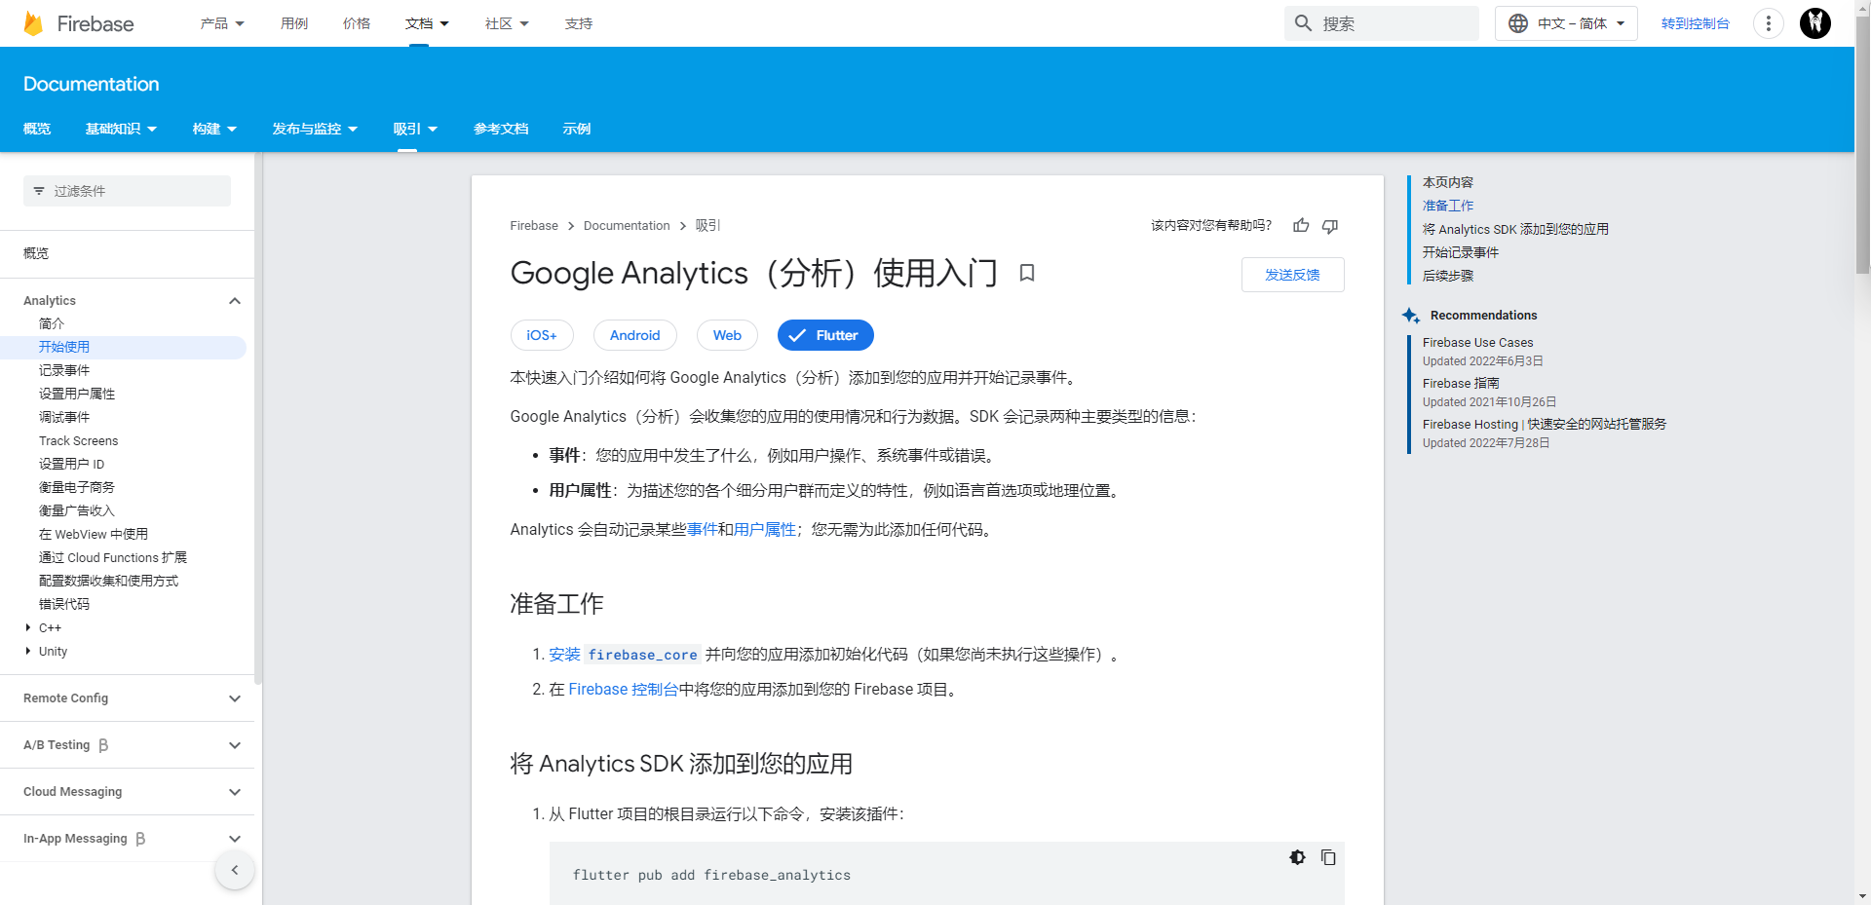This screenshot has width=1871, height=905.
Task: Select the iOS+ platform option
Action: point(542,335)
